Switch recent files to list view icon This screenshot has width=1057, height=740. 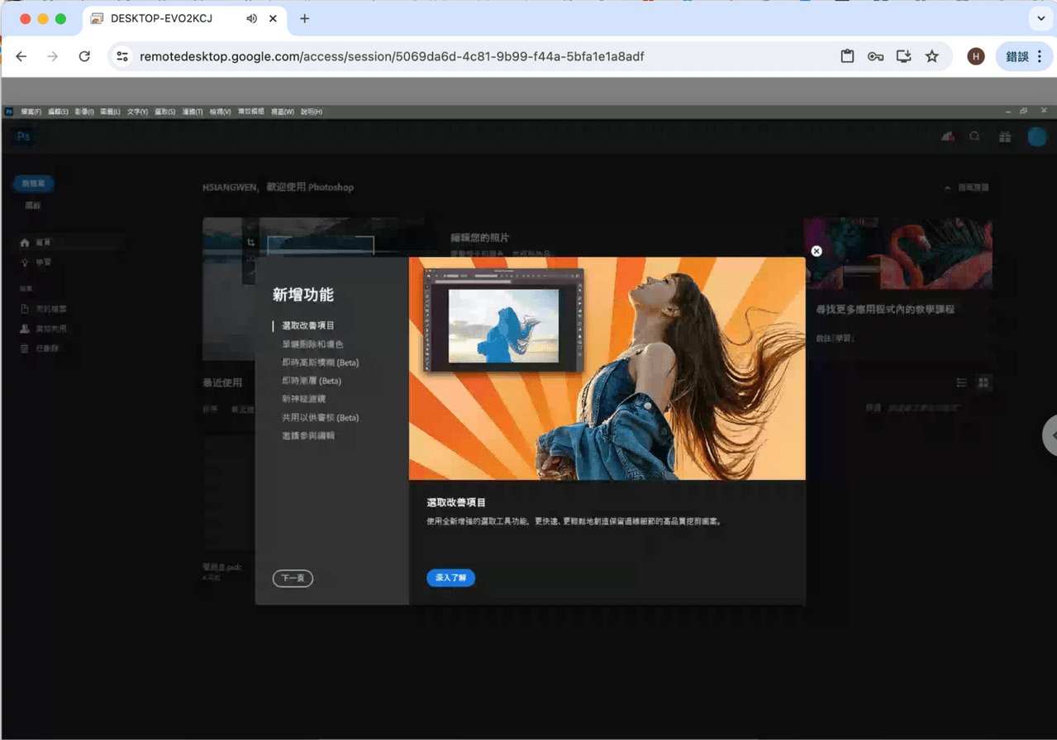point(961,382)
